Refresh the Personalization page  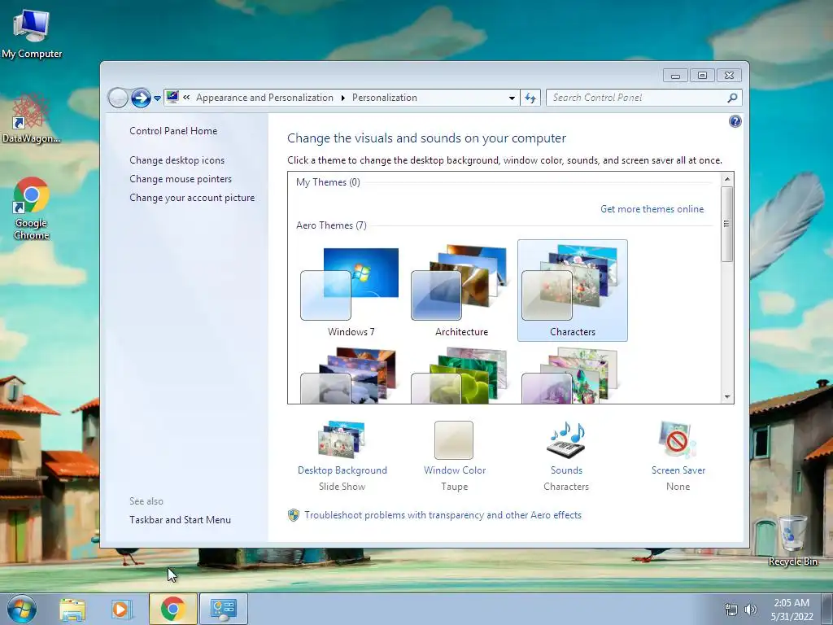[530, 98]
